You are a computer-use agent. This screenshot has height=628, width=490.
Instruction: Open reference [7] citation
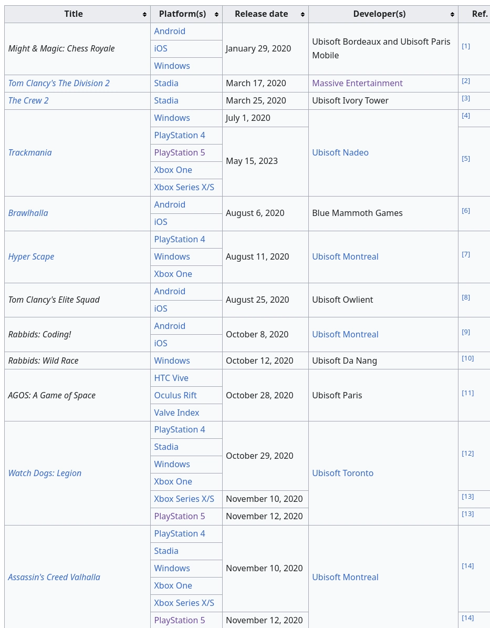point(466,254)
